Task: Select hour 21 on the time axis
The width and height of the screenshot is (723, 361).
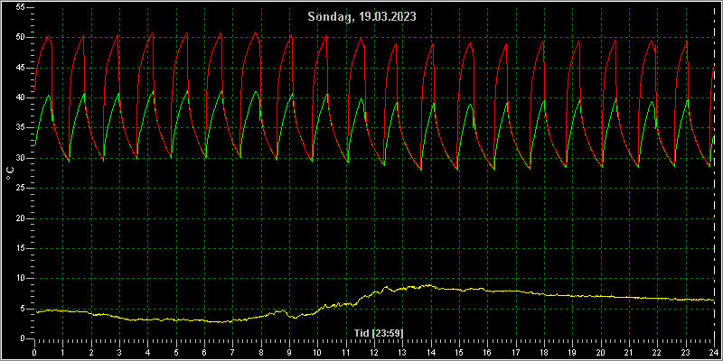Action: (629, 353)
